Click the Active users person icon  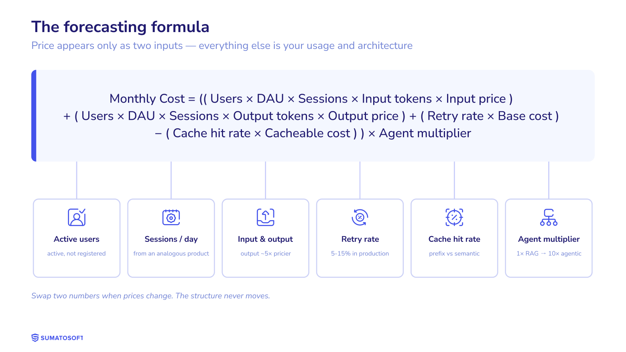coord(77,217)
